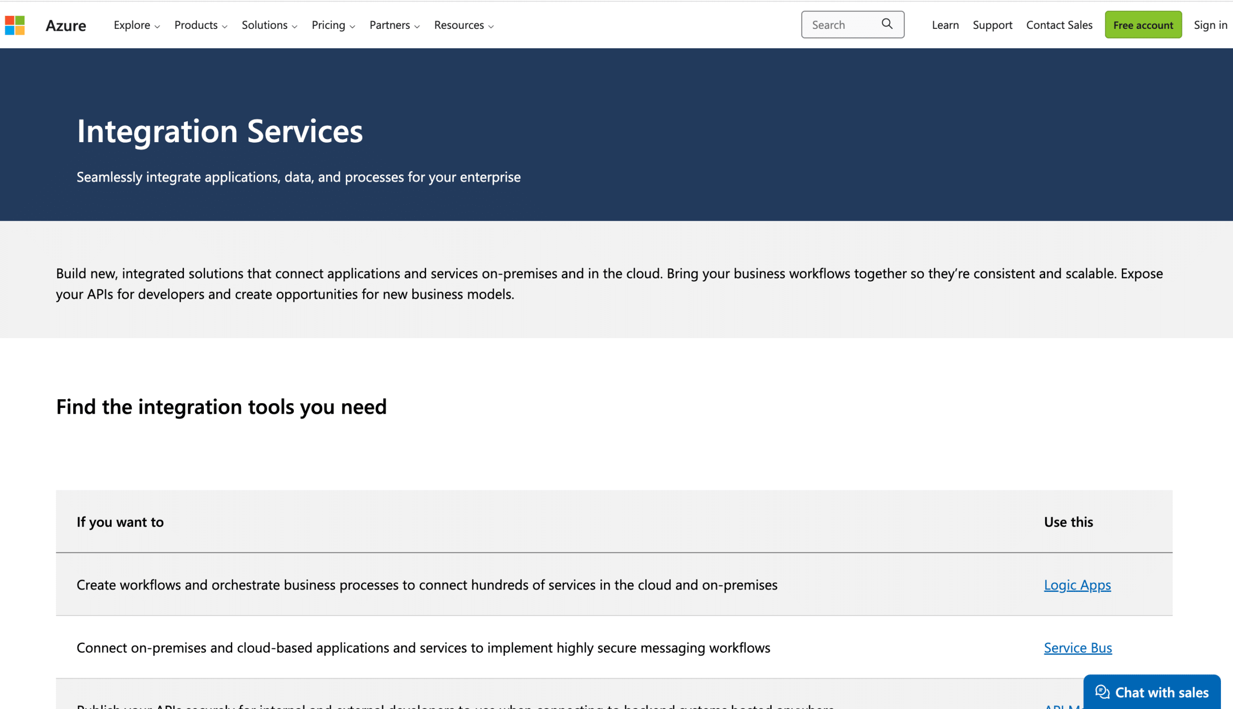Open the Pricing menu
This screenshot has width=1233, height=709.
click(331, 24)
